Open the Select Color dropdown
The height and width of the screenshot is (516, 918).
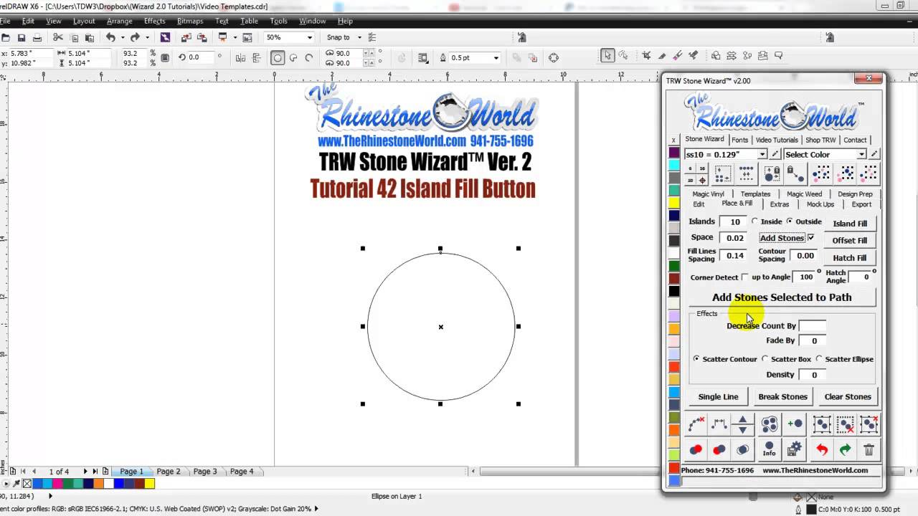tap(861, 154)
